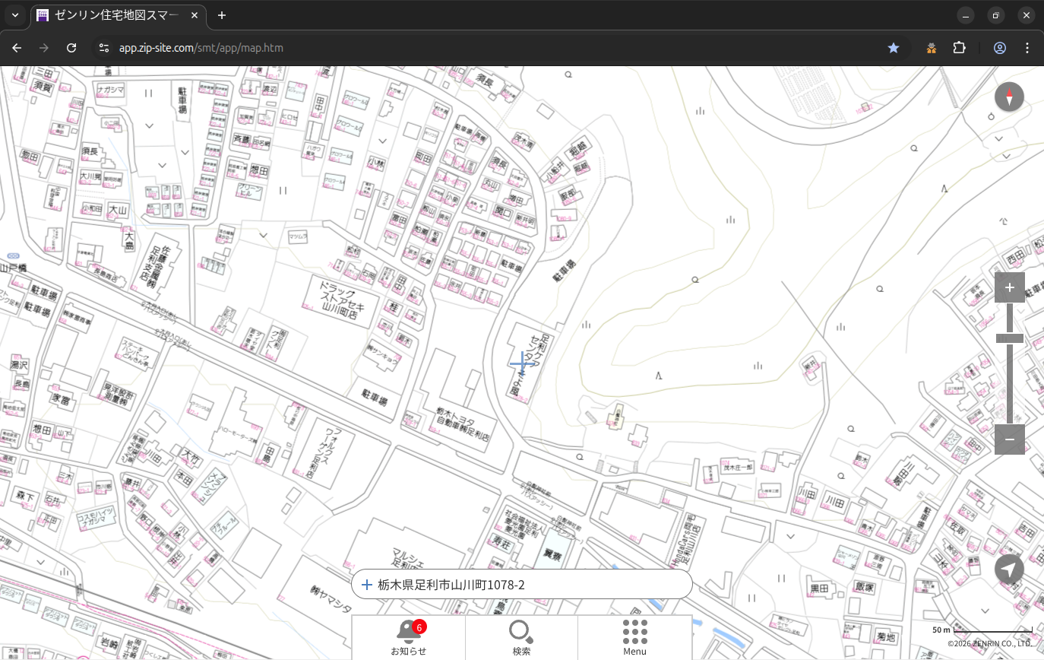Click the ドラッグストアセキ山川町店 building on the map
1044x660 pixels.
[x=342, y=300]
